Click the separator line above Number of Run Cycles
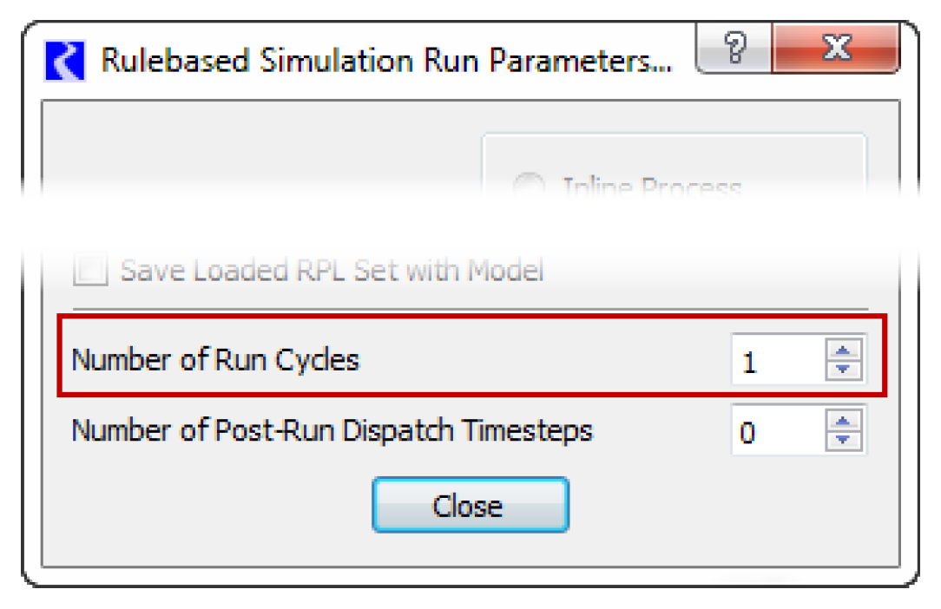The height and width of the screenshot is (609, 941). pyautogui.click(x=469, y=308)
